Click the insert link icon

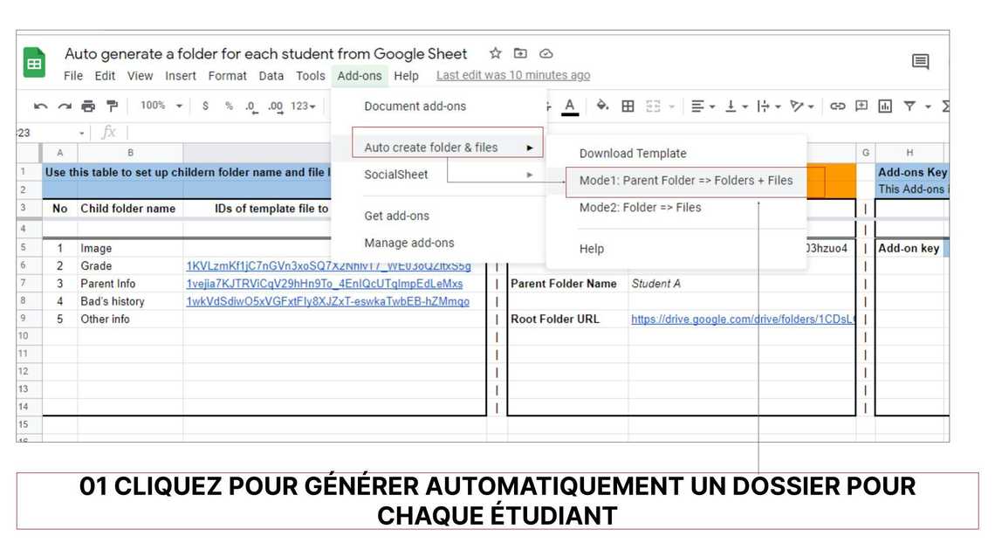837,107
